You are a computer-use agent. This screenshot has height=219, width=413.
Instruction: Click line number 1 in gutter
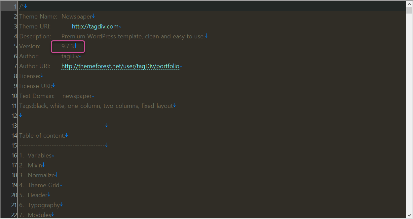15,7
